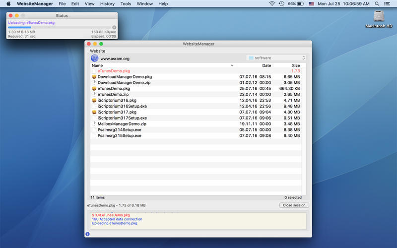Toggle sort order arrow in Name column
Screen dimensions: 397x248
[232, 65]
